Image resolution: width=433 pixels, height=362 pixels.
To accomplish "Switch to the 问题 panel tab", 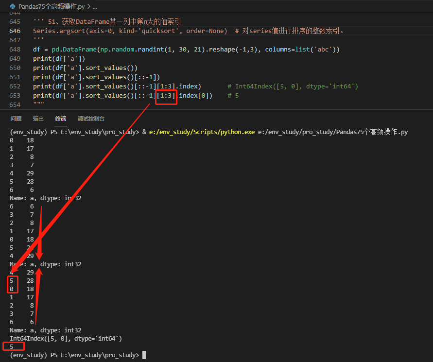I will (16, 119).
